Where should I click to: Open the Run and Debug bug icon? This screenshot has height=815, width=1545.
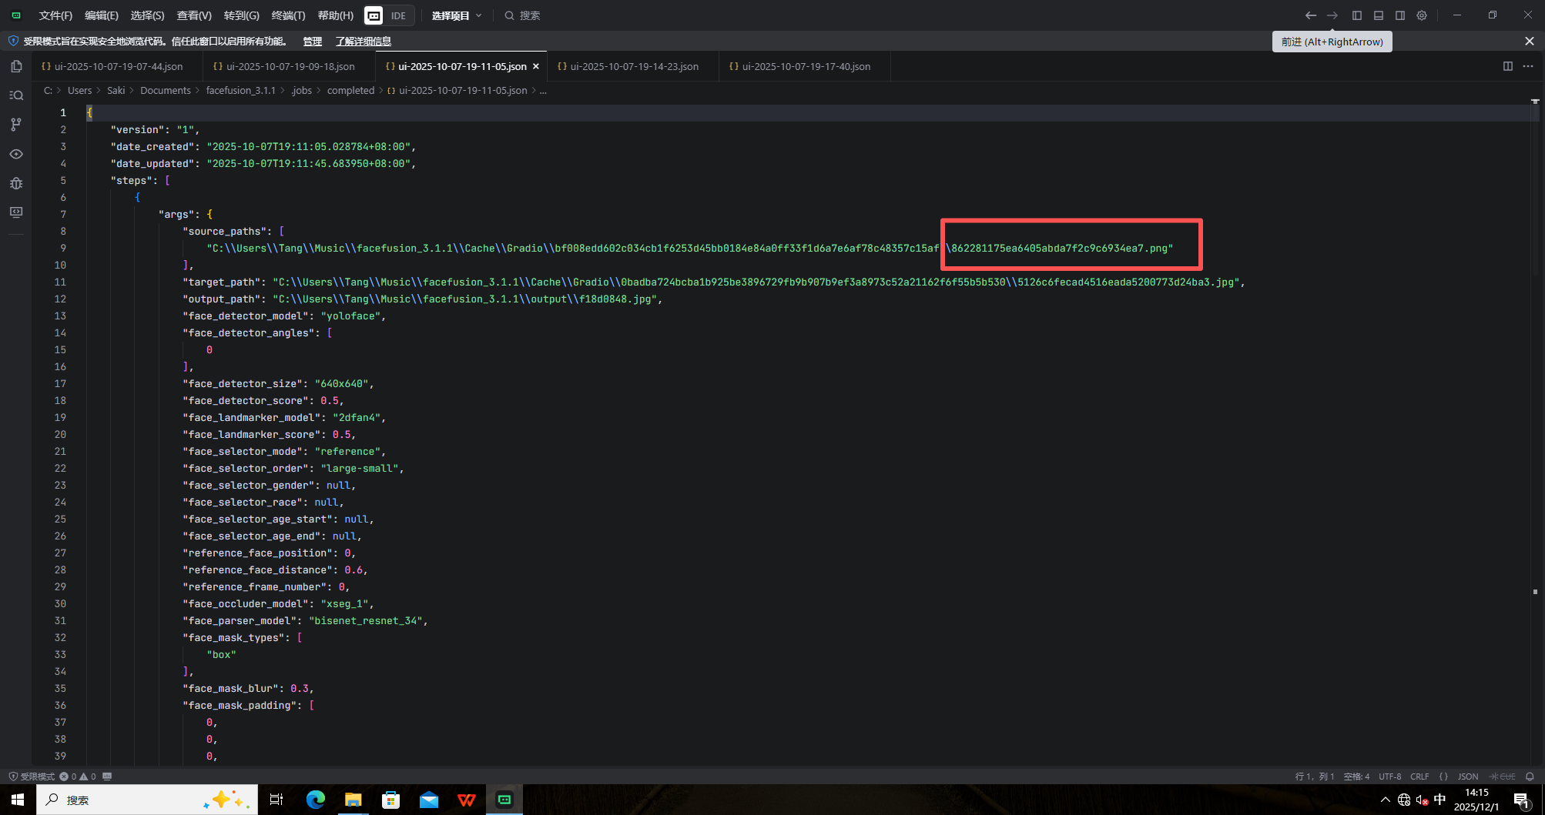(16, 183)
